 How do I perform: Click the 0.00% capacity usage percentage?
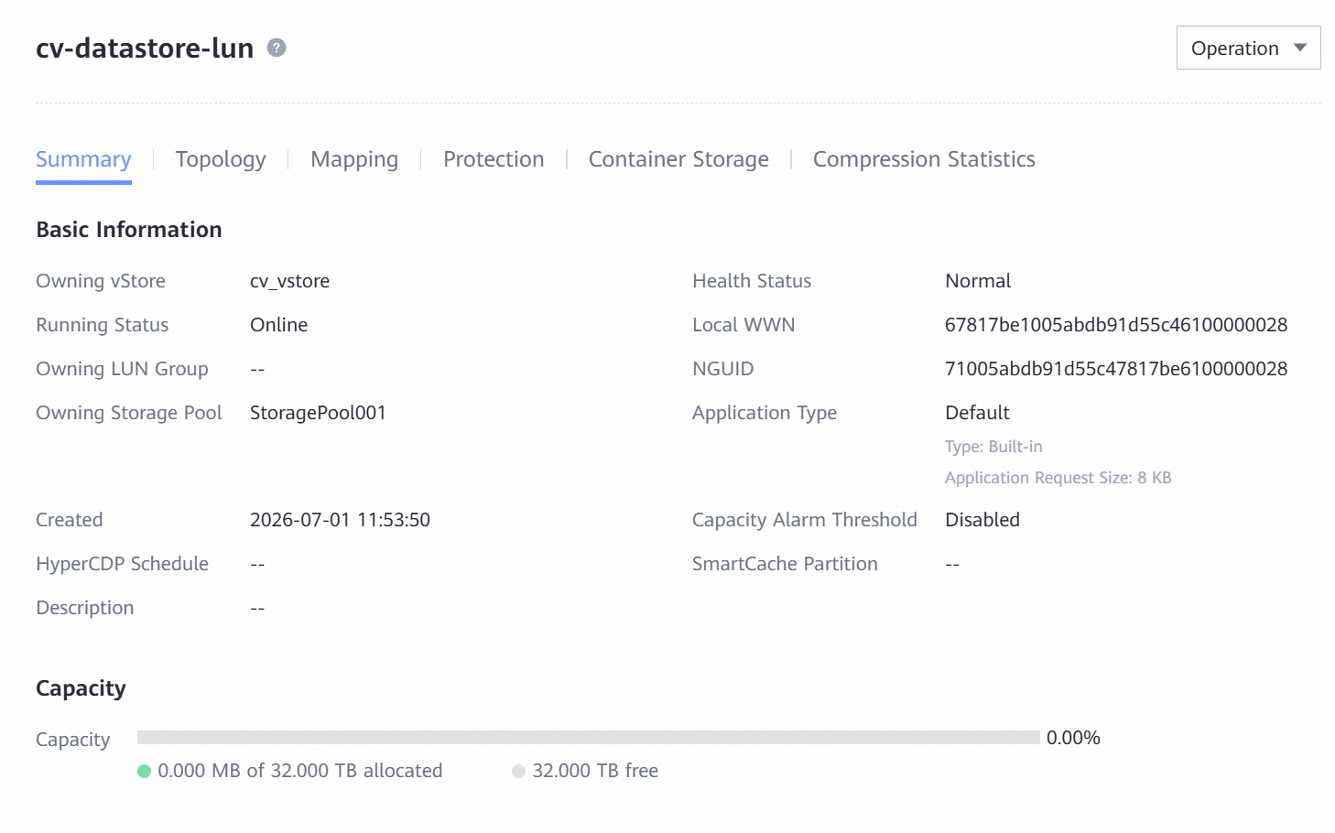click(1073, 738)
